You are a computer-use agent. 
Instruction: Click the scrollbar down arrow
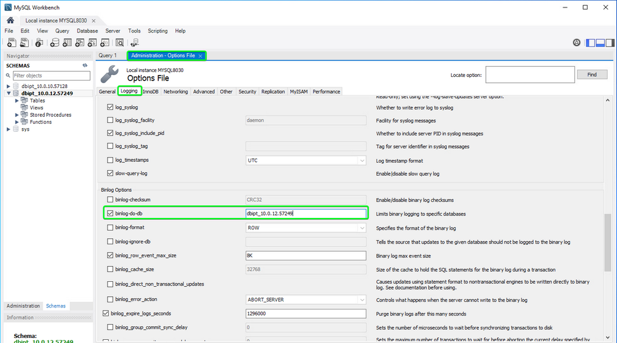coord(608,337)
